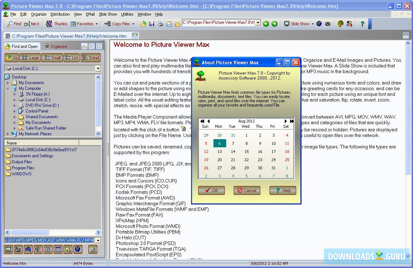Click the blue floppy disk save icon
The height and width of the screenshot is (268, 413).
click(152, 24)
